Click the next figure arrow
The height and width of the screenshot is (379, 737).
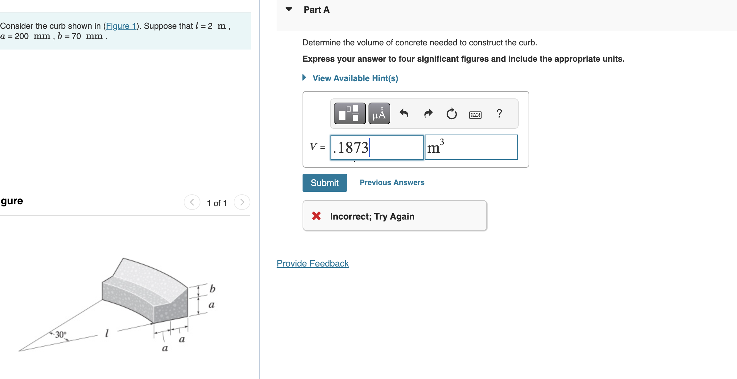point(242,202)
